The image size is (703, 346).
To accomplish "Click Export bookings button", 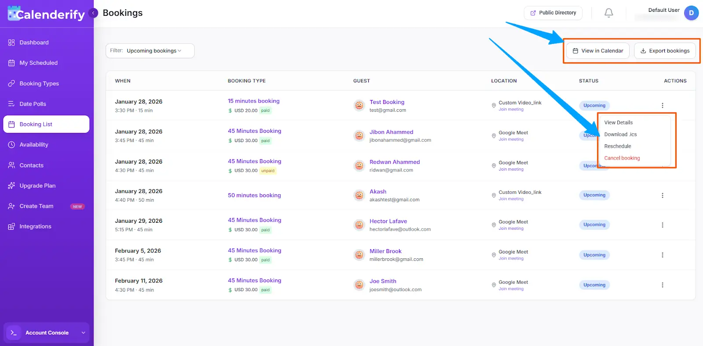I will pyautogui.click(x=665, y=51).
